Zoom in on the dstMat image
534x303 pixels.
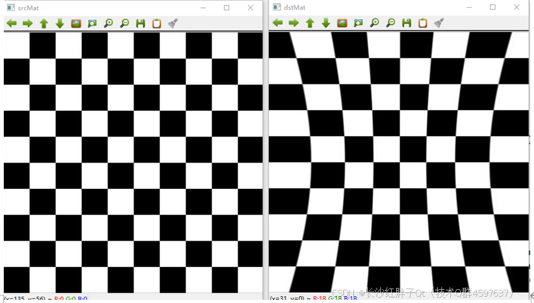(374, 23)
